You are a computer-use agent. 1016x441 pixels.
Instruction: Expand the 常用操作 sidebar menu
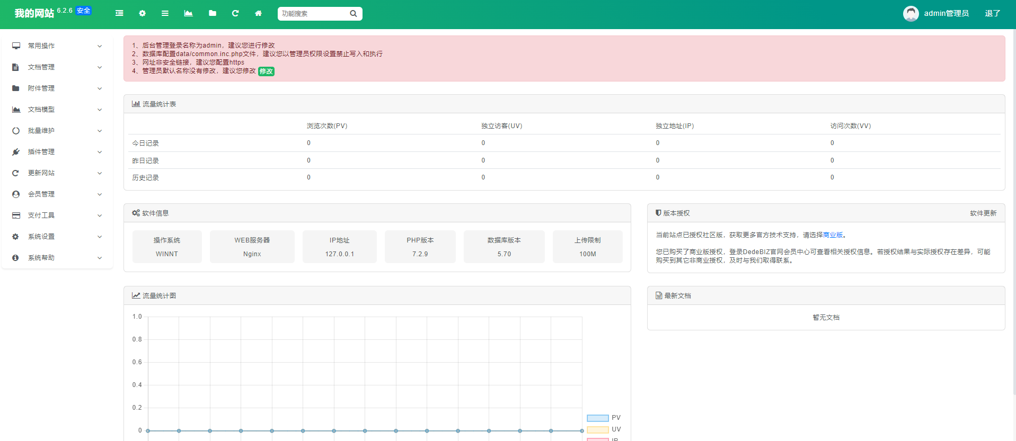(57, 46)
